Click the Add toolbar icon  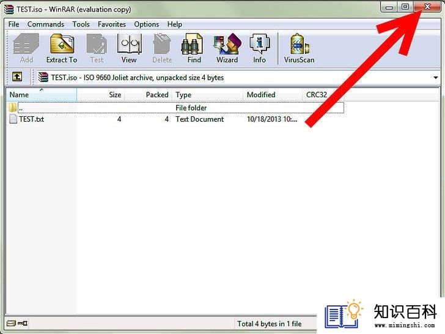pyautogui.click(x=26, y=48)
